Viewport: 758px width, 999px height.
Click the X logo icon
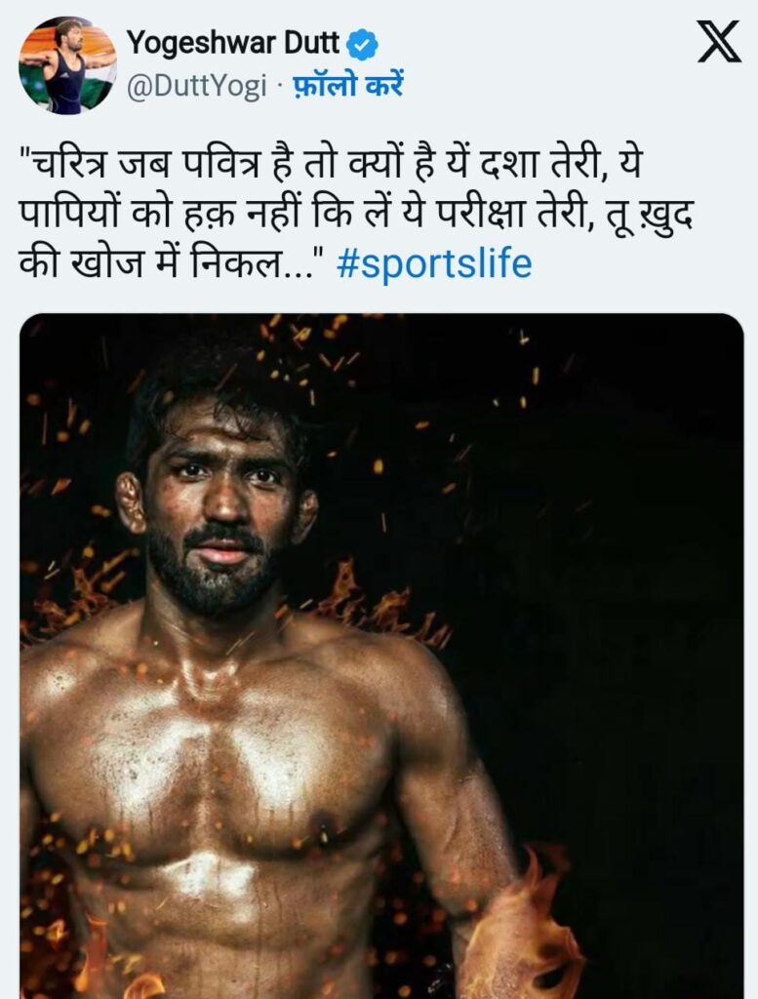tap(719, 41)
